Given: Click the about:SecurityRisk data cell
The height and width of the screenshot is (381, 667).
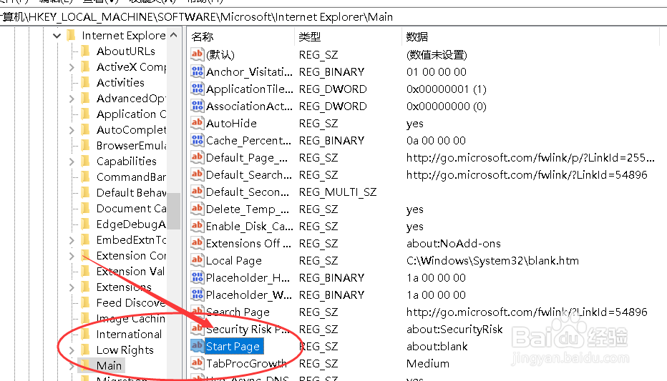Looking at the screenshot, I should (454, 330).
